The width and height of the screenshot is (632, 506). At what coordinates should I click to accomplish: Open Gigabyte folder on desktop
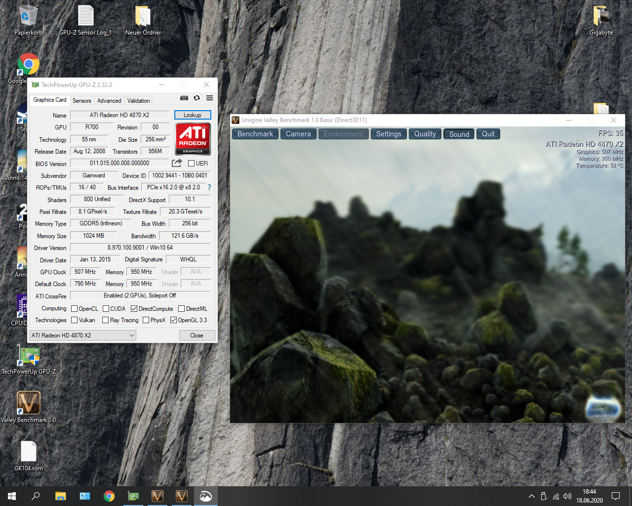(601, 20)
